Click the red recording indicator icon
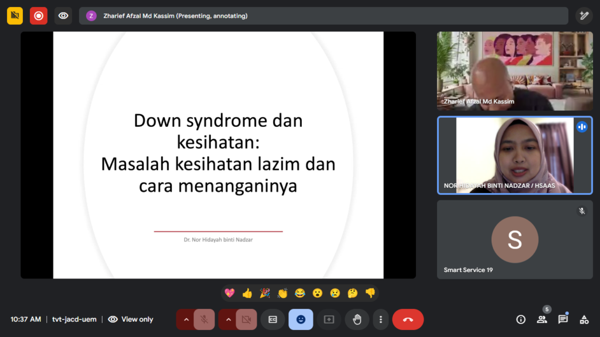Viewport: 600px width, 337px height. pyautogui.click(x=39, y=16)
